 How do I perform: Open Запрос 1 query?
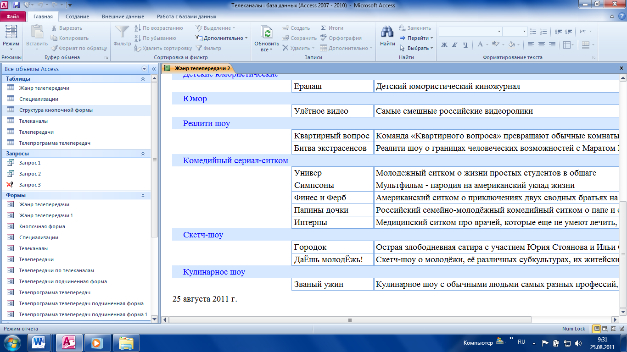click(x=30, y=163)
